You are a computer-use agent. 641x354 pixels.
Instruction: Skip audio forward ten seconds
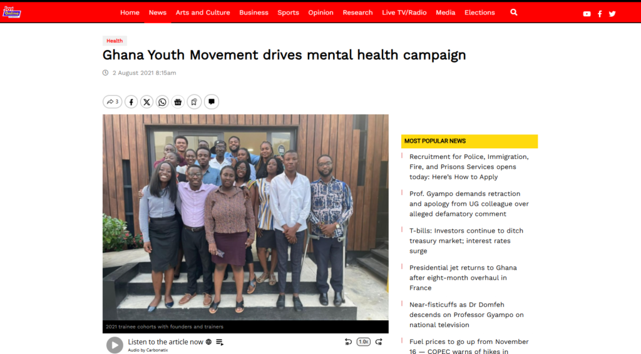379,342
